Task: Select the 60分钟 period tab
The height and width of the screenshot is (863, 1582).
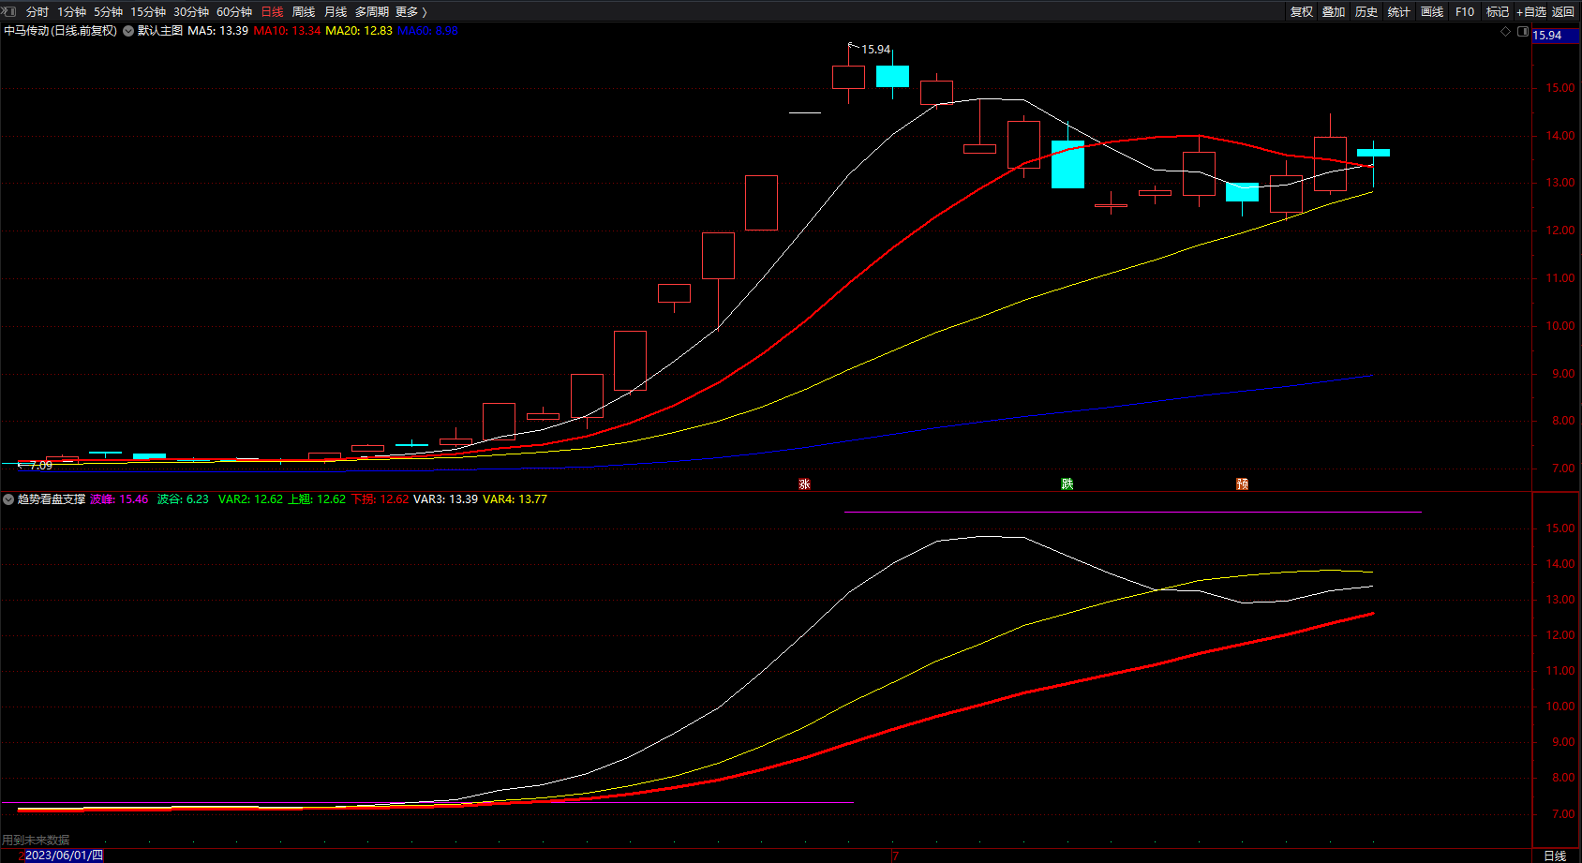Action: [234, 12]
